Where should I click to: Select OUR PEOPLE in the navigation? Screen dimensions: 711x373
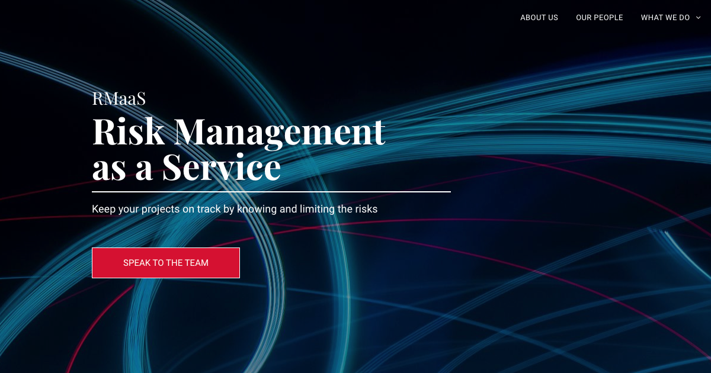click(600, 17)
